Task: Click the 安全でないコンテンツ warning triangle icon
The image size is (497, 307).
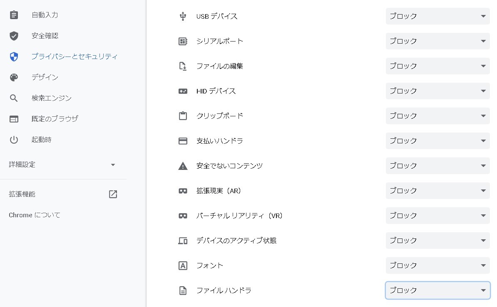Action: pyautogui.click(x=183, y=166)
